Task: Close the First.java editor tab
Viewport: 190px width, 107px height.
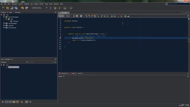Action: click(69, 13)
